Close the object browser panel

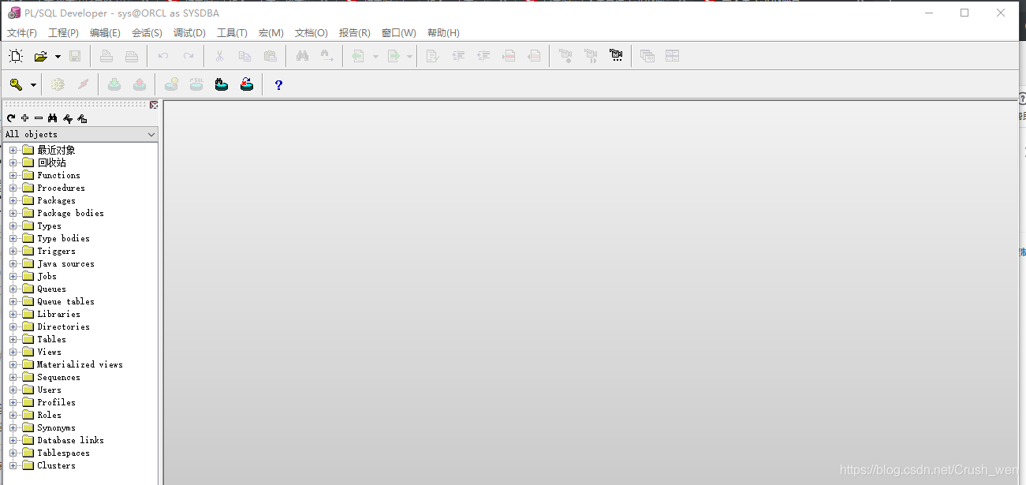coord(154,104)
